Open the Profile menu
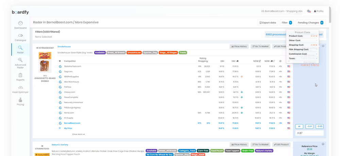 [x=319, y=11]
